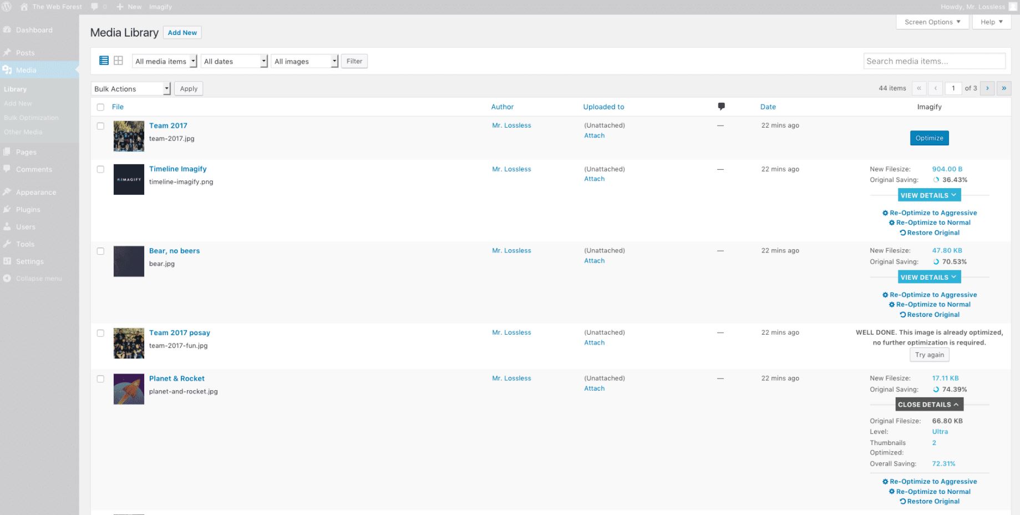Viewport: 1020px width, 515px height.
Task: Click the current page number field
Action: [x=953, y=88]
